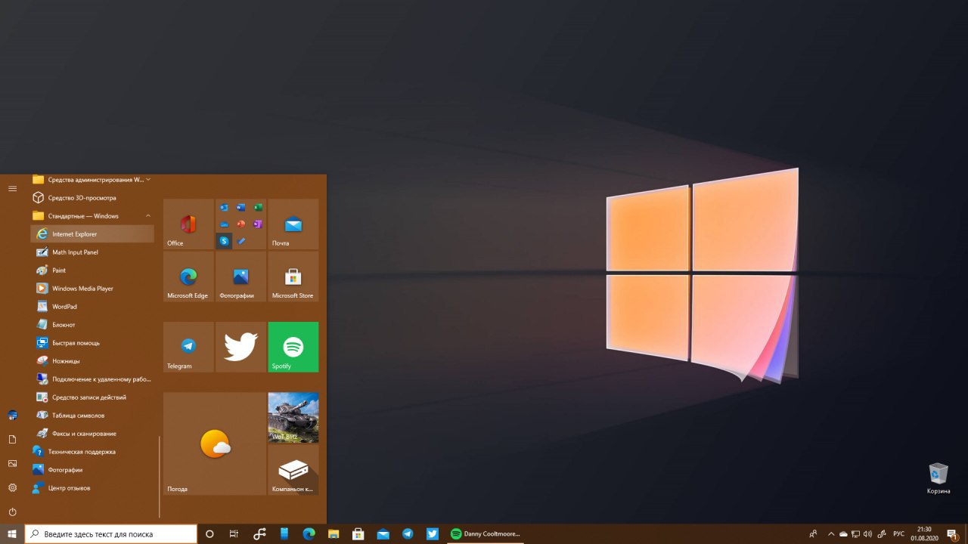Open Средство 3D-просмотра entry
The image size is (968, 544).
click(x=92, y=198)
